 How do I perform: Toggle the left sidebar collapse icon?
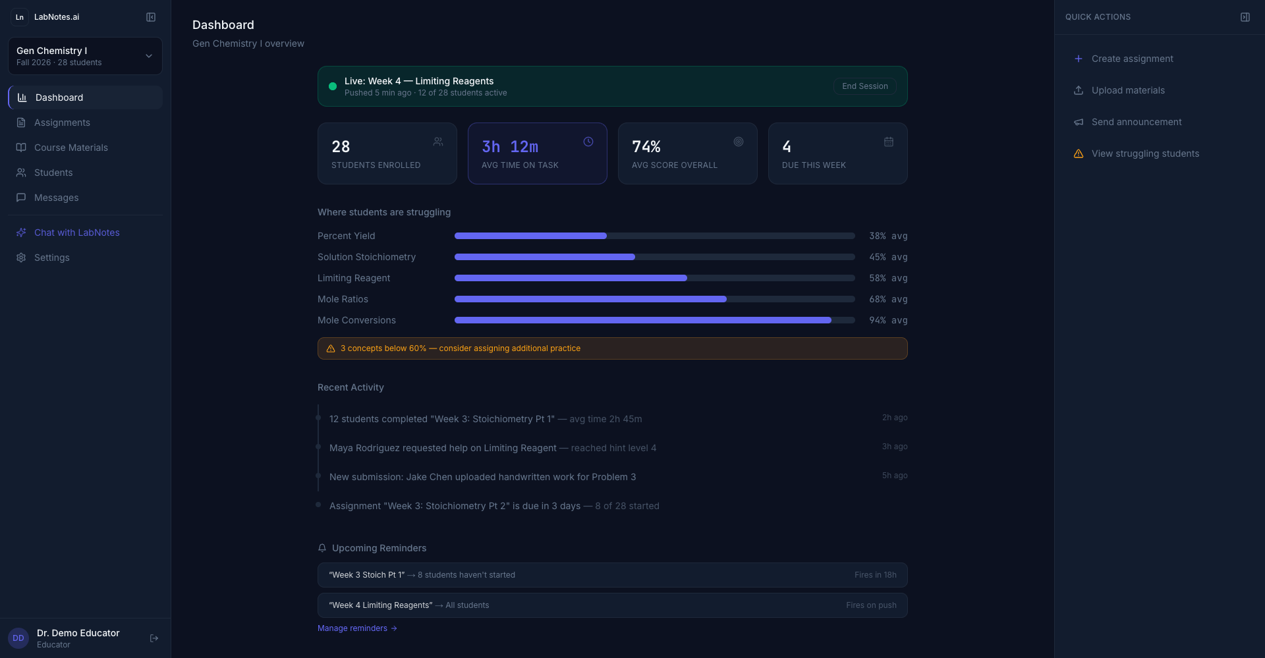150,17
